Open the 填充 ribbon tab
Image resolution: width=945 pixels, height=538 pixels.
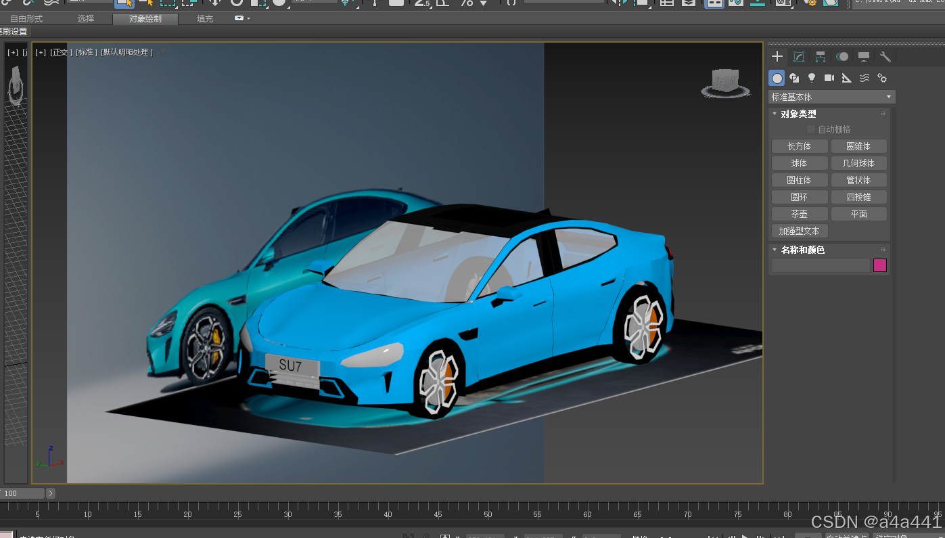pos(205,19)
